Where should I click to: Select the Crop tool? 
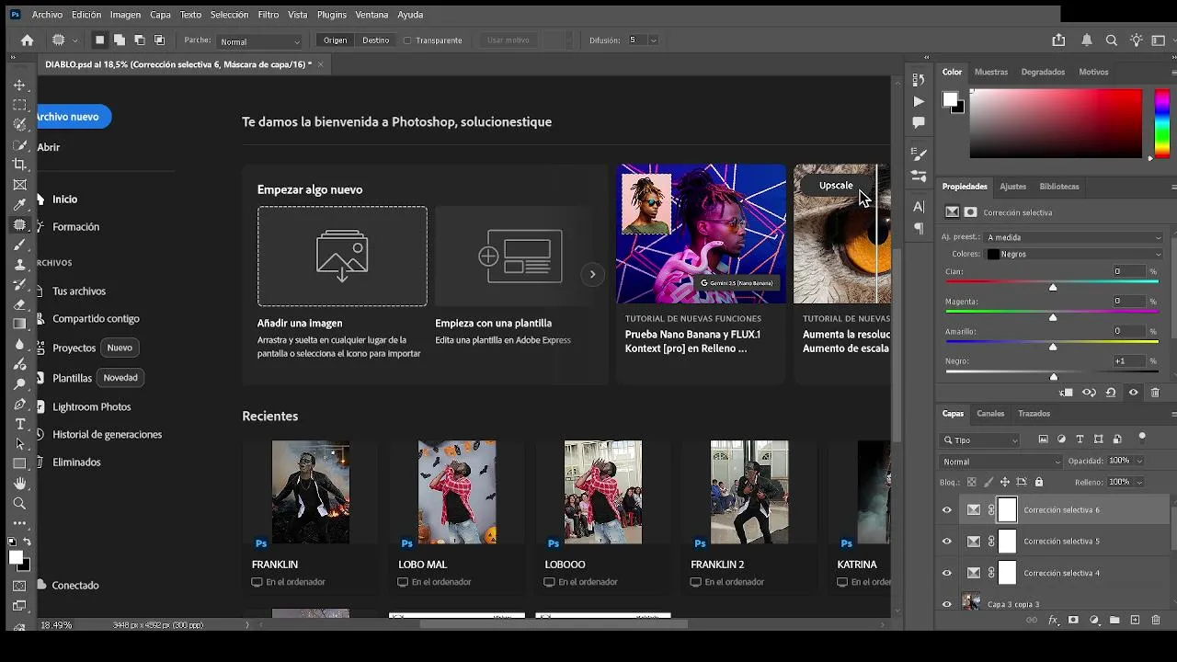click(x=19, y=165)
